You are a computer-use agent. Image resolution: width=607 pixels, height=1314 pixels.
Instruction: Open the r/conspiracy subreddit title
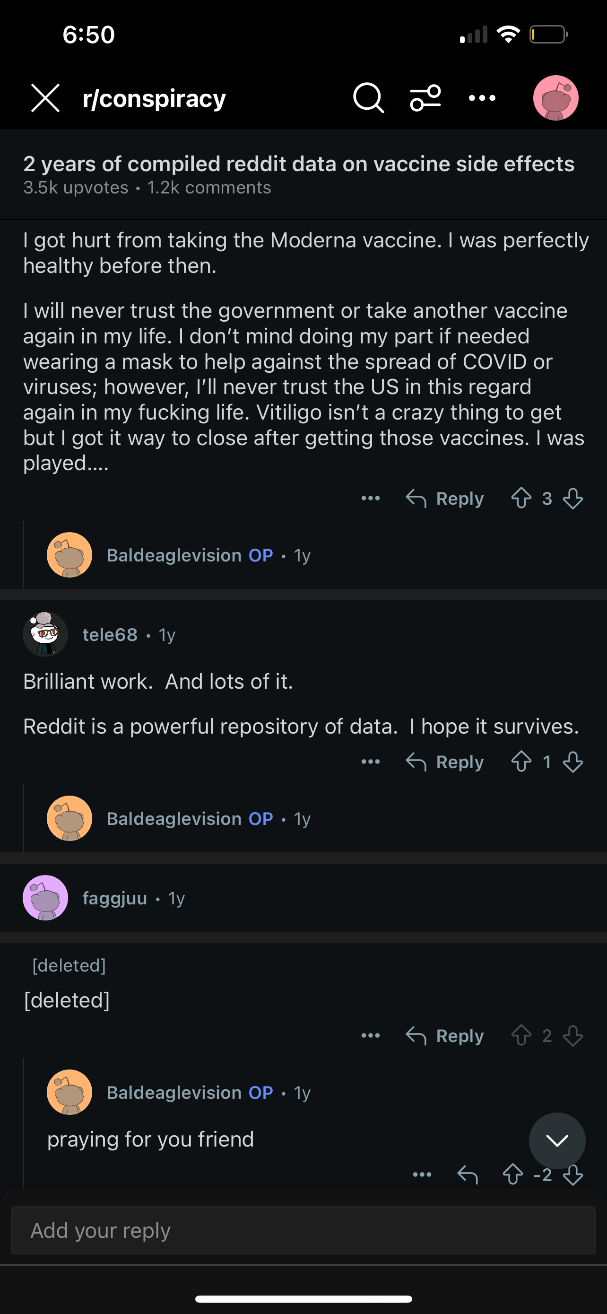[154, 98]
